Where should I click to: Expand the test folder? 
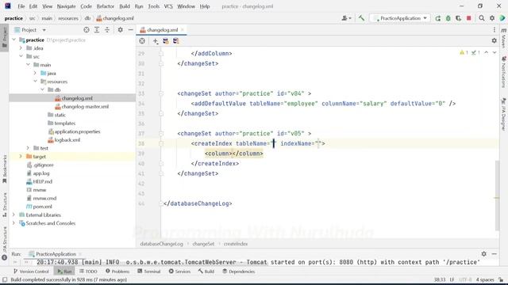[x=29, y=148]
